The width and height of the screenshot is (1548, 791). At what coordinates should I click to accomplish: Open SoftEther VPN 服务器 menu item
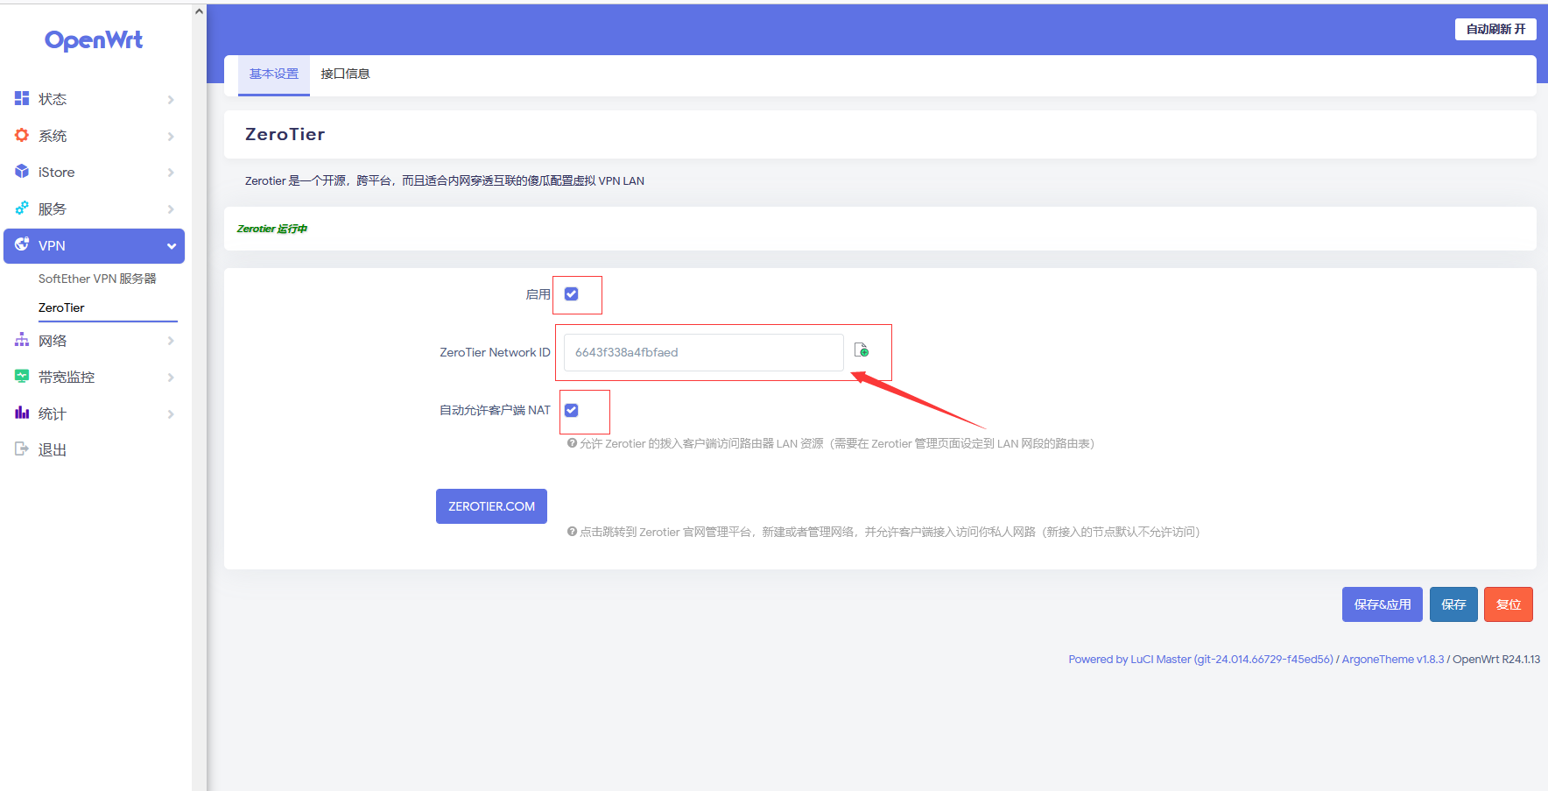(x=97, y=279)
